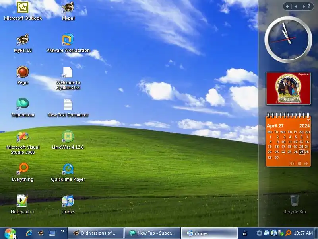Select day 30 in the calendar gadget
This screenshot has height=239, width=318.
tap(277, 157)
